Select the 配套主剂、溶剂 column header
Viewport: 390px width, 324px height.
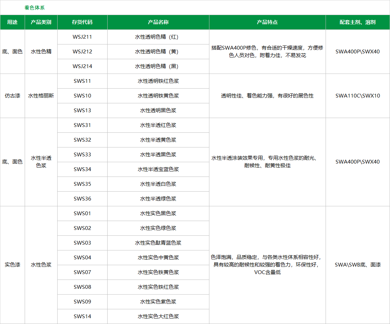[x=358, y=22]
